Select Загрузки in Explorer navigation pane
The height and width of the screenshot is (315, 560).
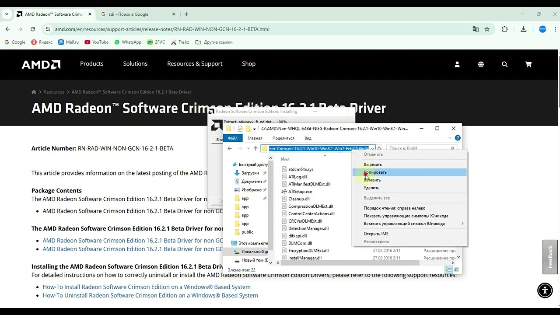(250, 173)
